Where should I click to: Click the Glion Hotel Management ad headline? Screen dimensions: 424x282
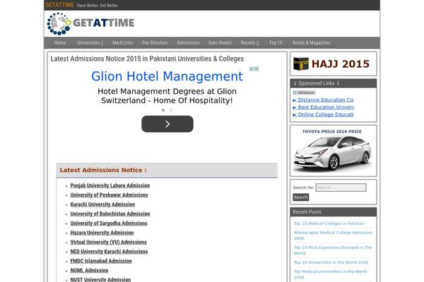point(167,76)
